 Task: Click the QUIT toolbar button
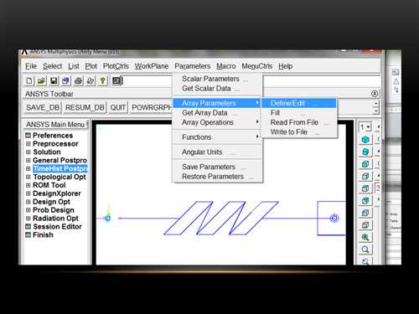click(118, 107)
